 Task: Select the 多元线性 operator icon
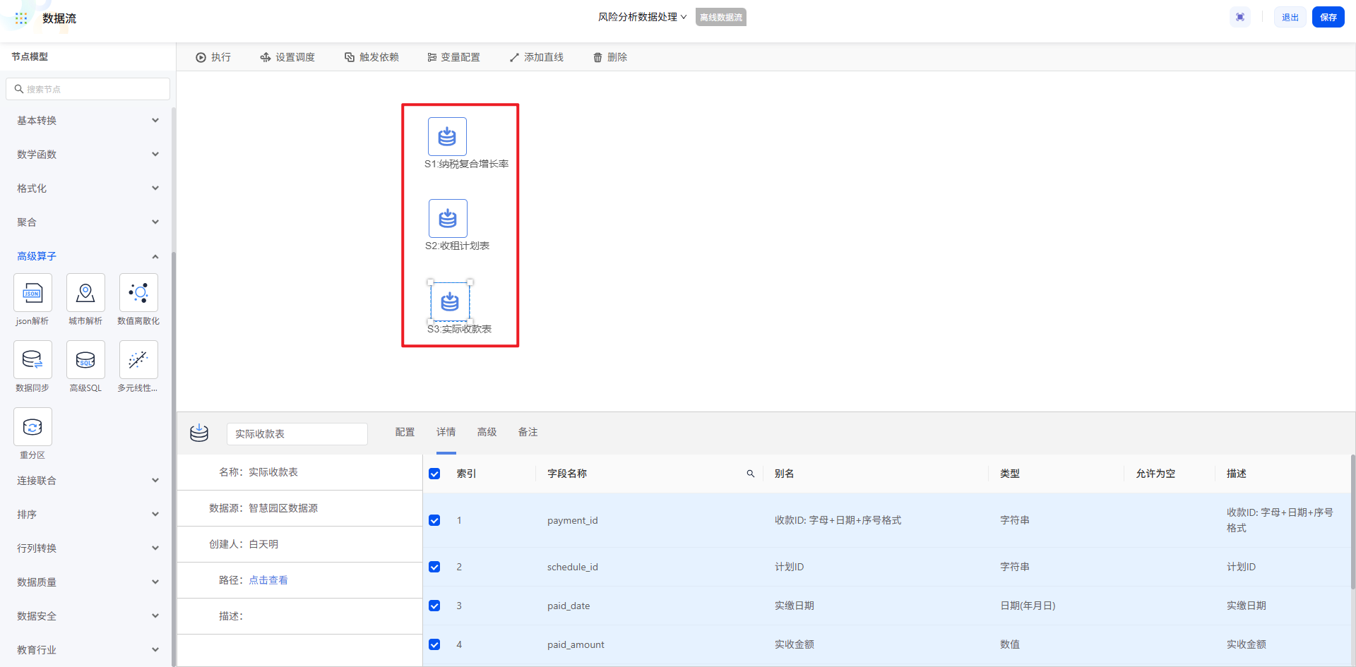138,359
